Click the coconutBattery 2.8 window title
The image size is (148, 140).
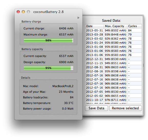pyautogui.click(x=48, y=12)
